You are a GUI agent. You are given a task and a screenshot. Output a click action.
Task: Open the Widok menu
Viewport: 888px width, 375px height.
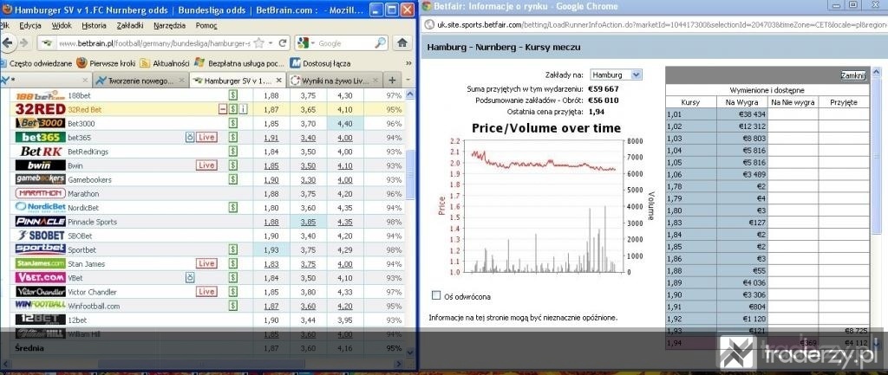point(62,25)
